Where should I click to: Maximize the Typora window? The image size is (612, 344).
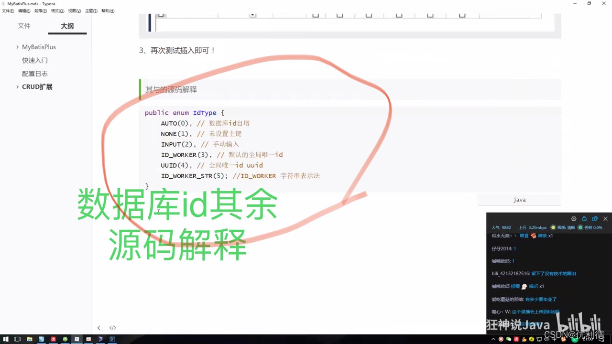click(x=589, y=3)
